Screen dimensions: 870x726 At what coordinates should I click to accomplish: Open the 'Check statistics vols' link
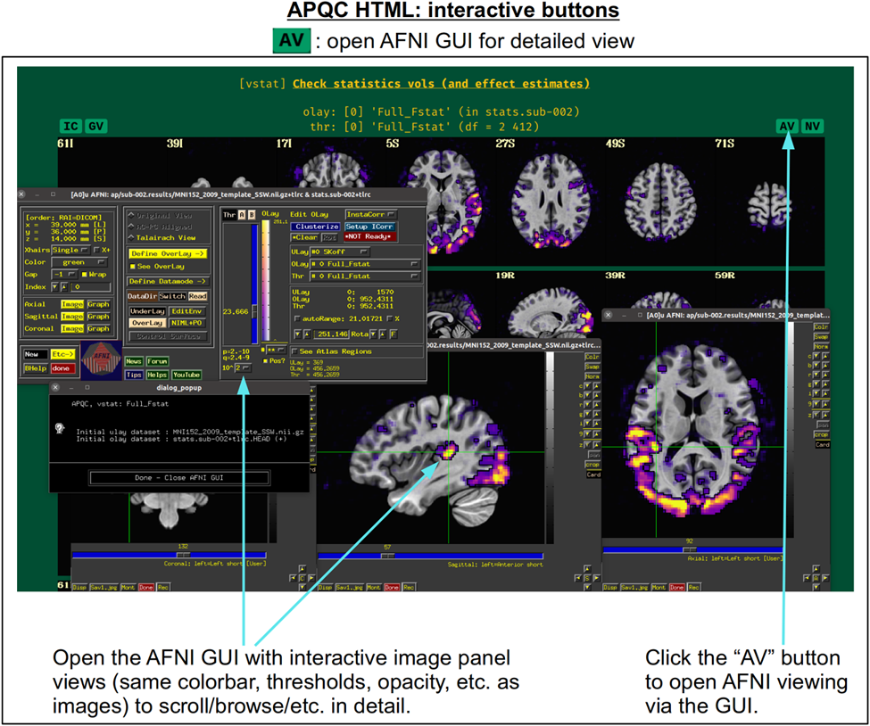(x=441, y=84)
